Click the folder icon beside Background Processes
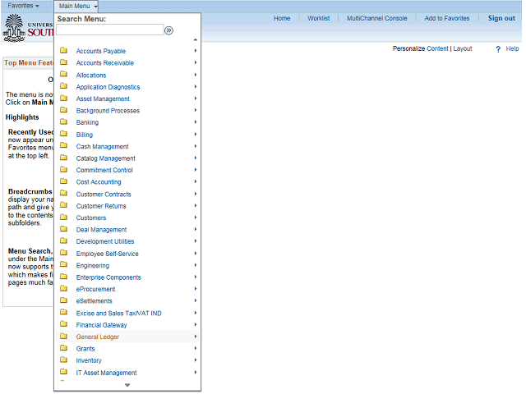Viewport: 526px width, 394px height. coord(64,110)
